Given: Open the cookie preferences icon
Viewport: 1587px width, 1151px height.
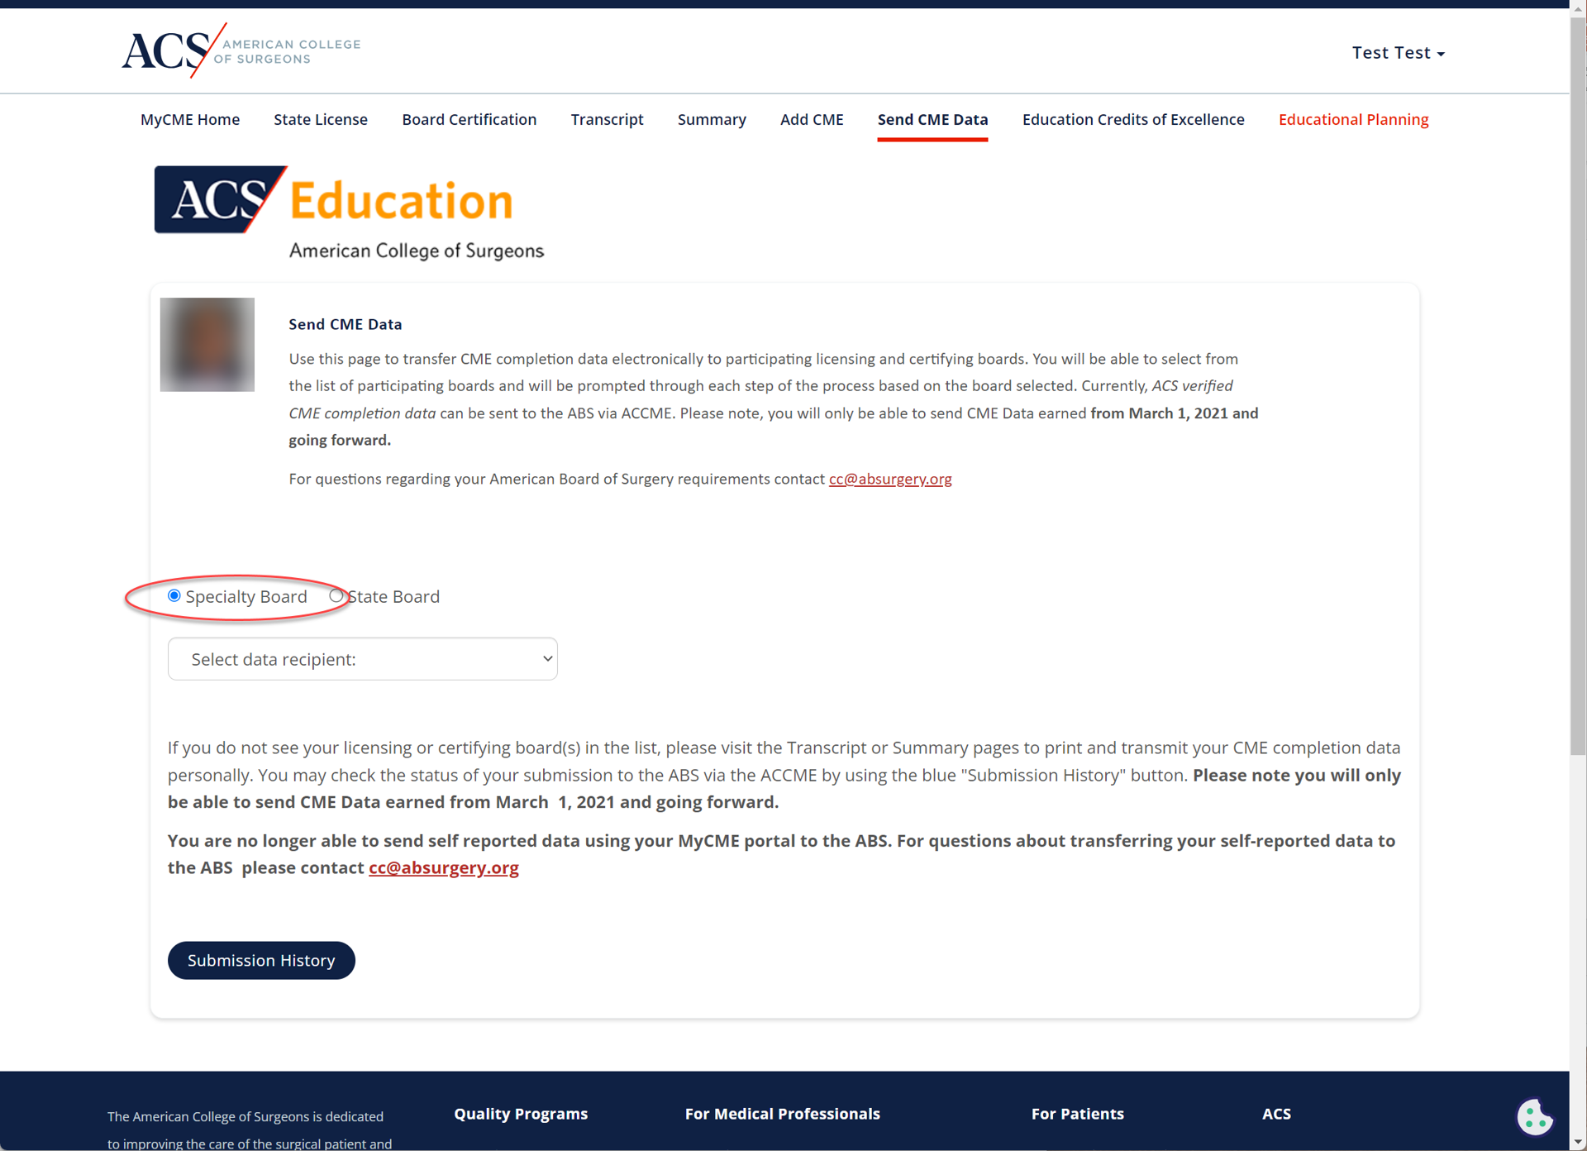Looking at the screenshot, I should coord(1534,1117).
